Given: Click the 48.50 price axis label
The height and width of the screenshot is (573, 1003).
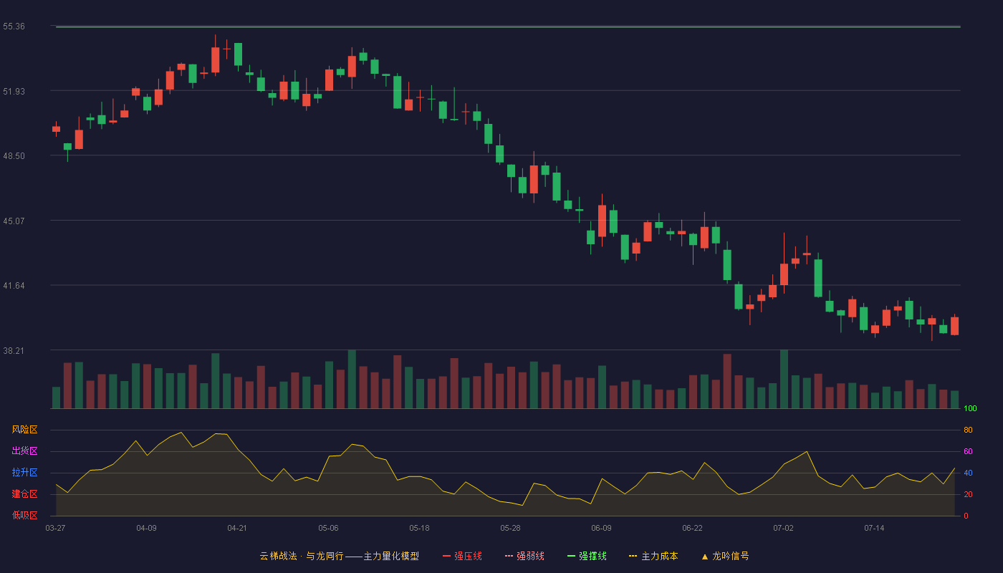Looking at the screenshot, I should coord(14,156).
